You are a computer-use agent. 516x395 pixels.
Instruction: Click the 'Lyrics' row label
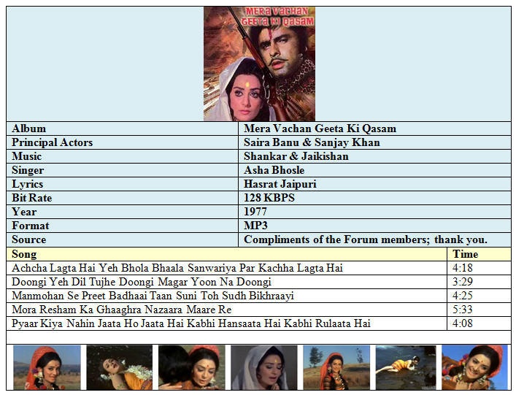coord(27,184)
